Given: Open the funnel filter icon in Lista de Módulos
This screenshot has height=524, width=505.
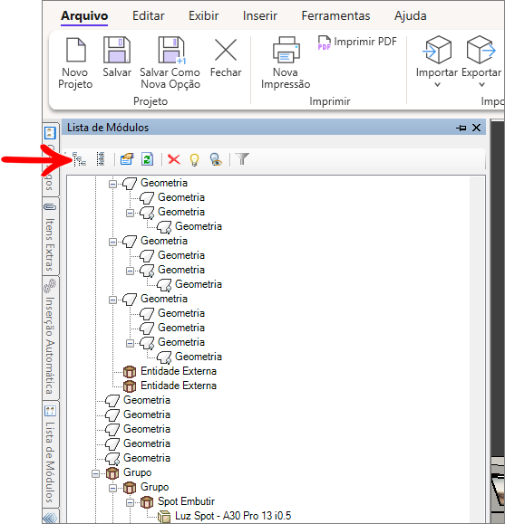Looking at the screenshot, I should (242, 159).
